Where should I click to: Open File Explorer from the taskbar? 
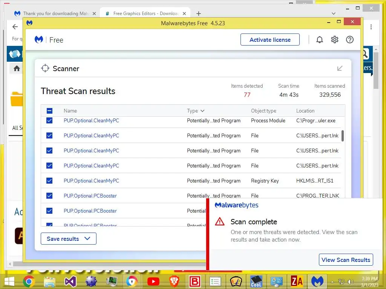coord(50,281)
